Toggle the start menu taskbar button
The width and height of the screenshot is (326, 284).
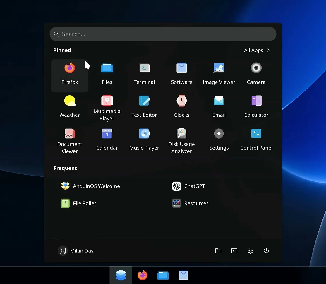pyautogui.click(x=121, y=275)
